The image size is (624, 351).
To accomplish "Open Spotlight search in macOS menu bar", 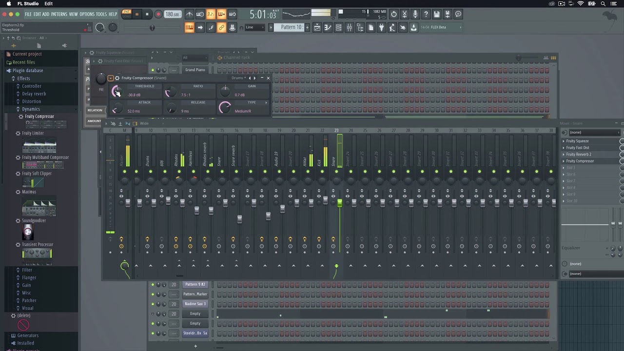I will click(603, 4).
